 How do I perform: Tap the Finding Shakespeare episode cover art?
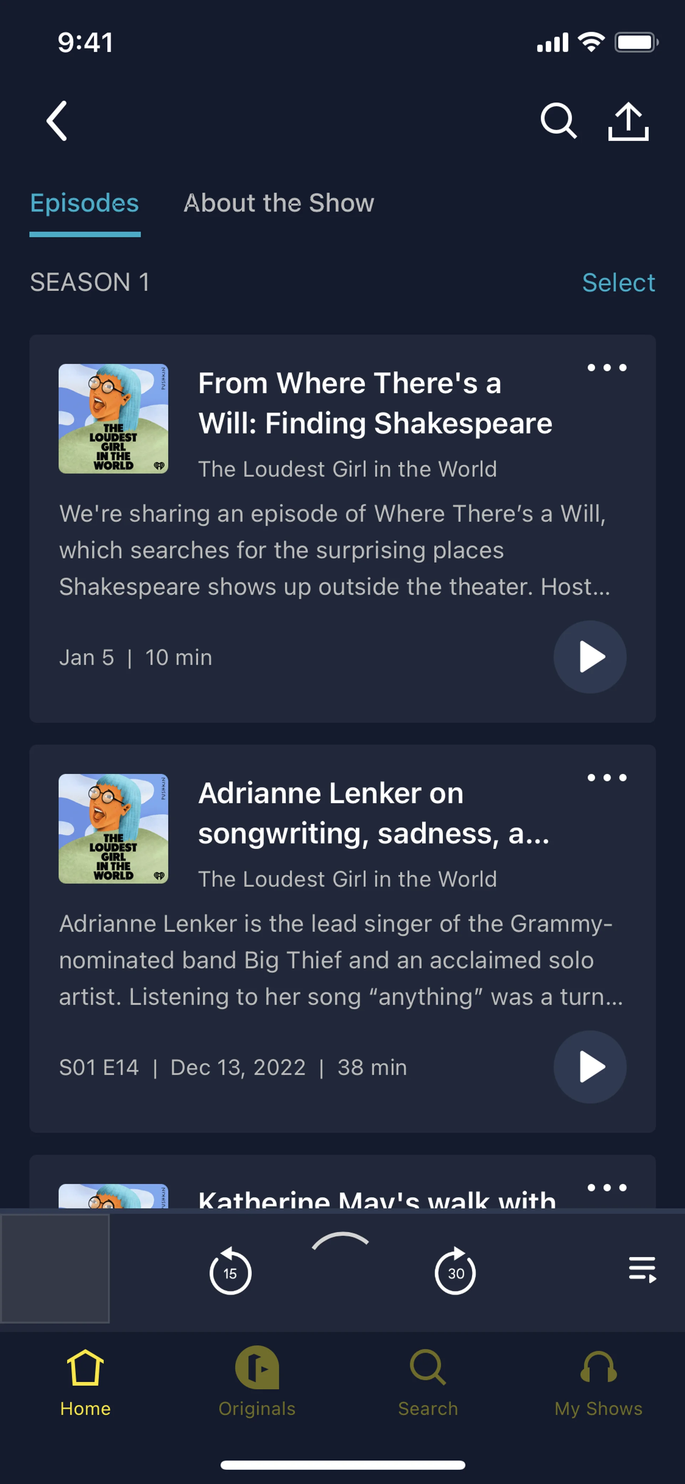[113, 419]
